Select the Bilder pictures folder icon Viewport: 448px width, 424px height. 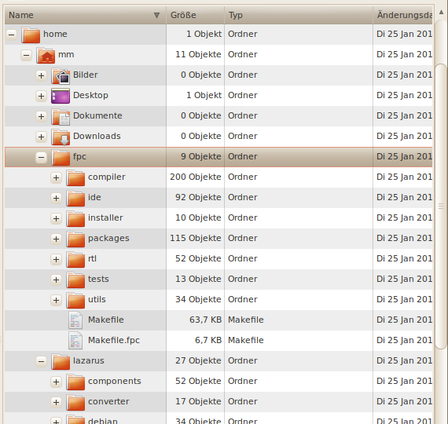click(61, 75)
